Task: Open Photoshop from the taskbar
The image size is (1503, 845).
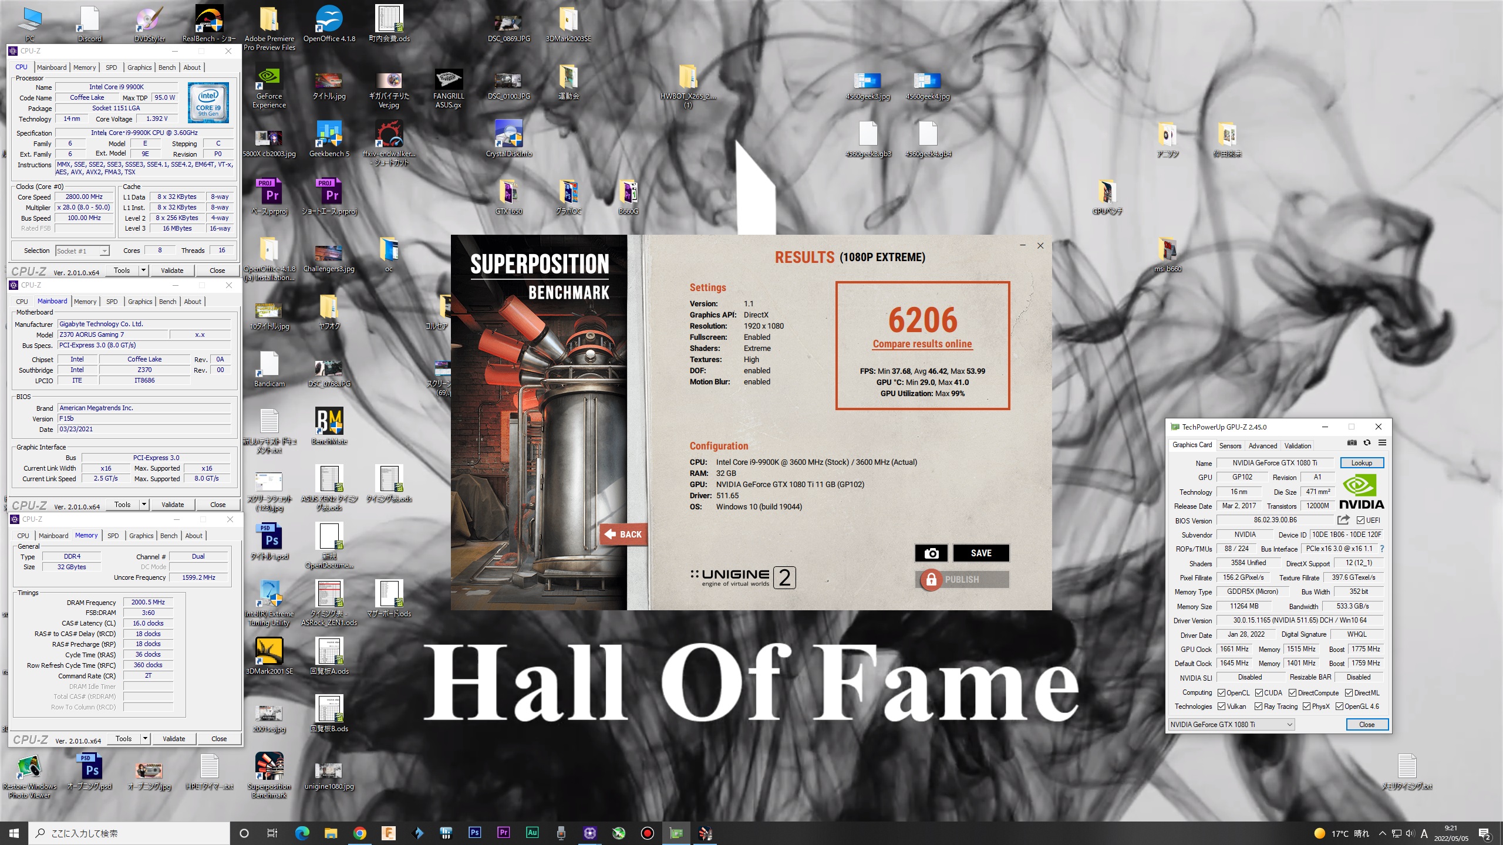Action: coord(474,833)
